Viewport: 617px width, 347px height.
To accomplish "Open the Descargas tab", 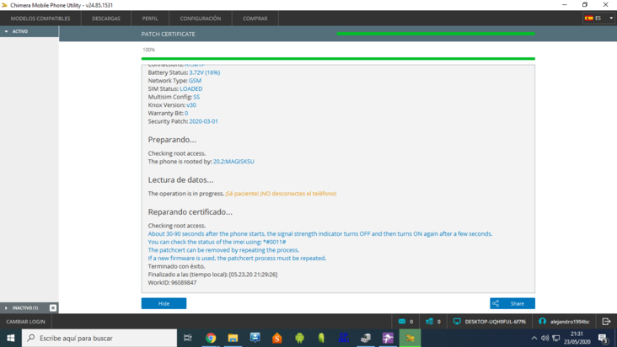I will [x=106, y=19].
